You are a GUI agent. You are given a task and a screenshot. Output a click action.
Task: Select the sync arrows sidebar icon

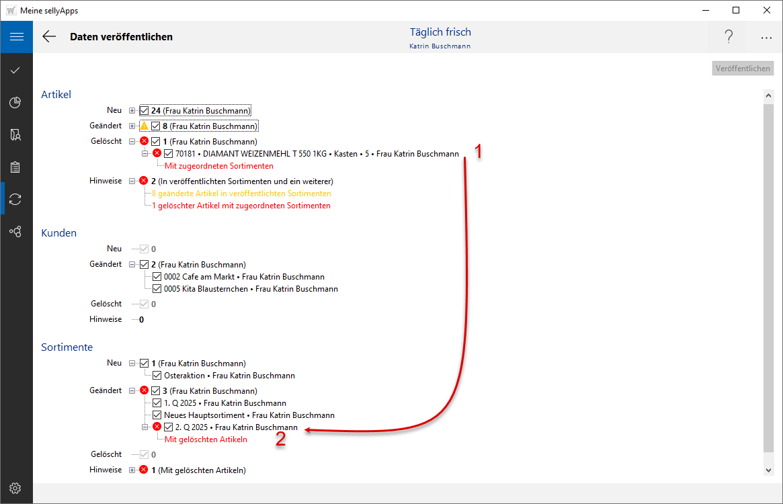(15, 200)
